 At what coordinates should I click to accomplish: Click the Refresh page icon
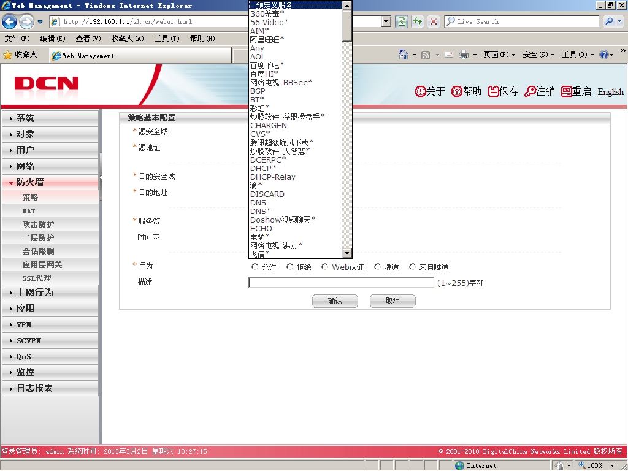tap(417, 21)
